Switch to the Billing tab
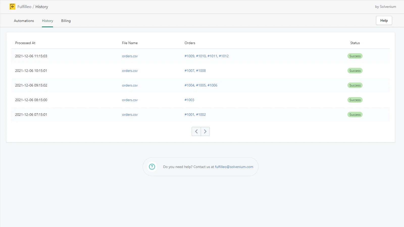The image size is (404, 227). pos(66,21)
